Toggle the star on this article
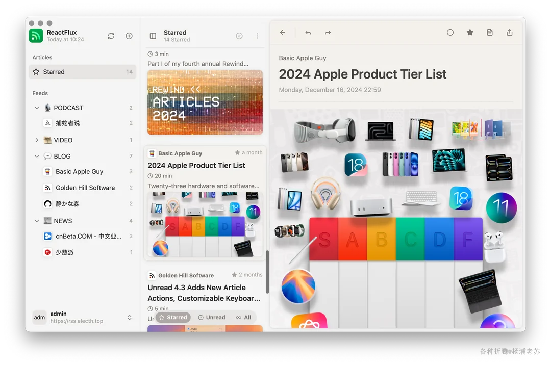This screenshot has width=551, height=365. tap(470, 32)
